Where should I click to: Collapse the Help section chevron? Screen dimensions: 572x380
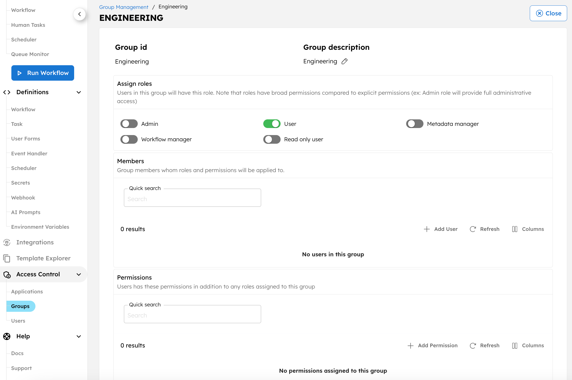coord(79,336)
